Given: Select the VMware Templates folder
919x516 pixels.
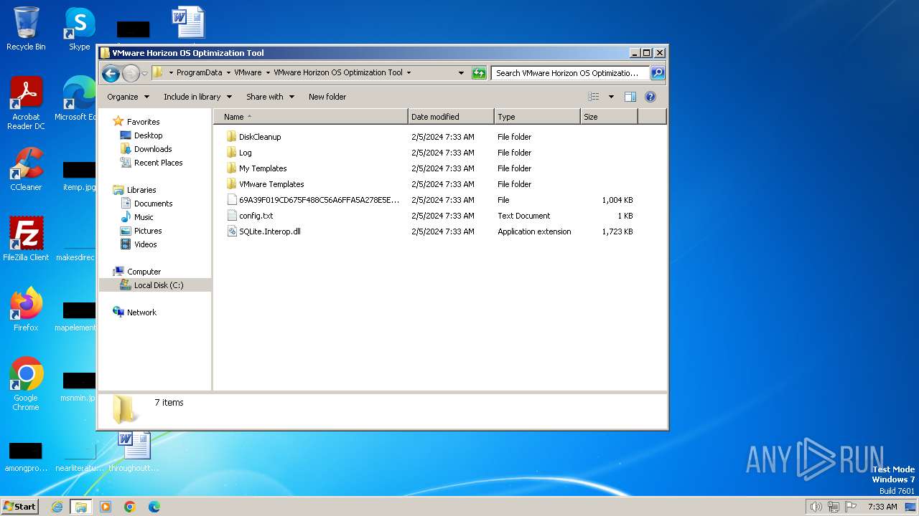Looking at the screenshot, I should [x=271, y=184].
